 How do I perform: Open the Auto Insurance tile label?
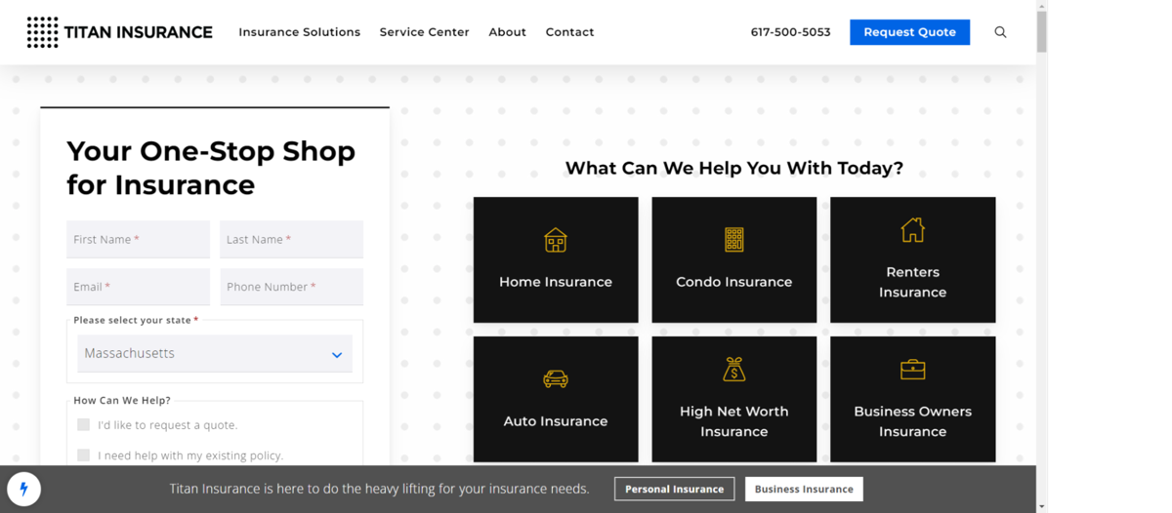[556, 421]
